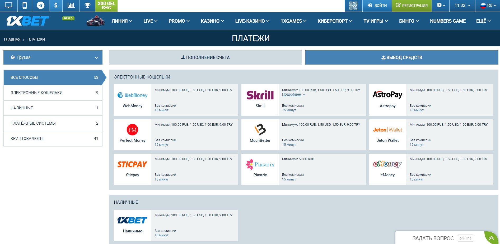Screen dimensions: 500x244
Task: Claim the 300 GEL bonus badge
Action: click(x=106, y=6)
